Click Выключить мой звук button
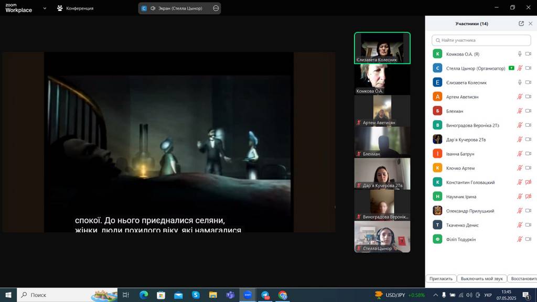The width and height of the screenshot is (537, 302). coord(481,279)
